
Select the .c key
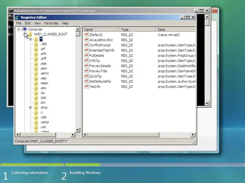[x=41, y=112]
